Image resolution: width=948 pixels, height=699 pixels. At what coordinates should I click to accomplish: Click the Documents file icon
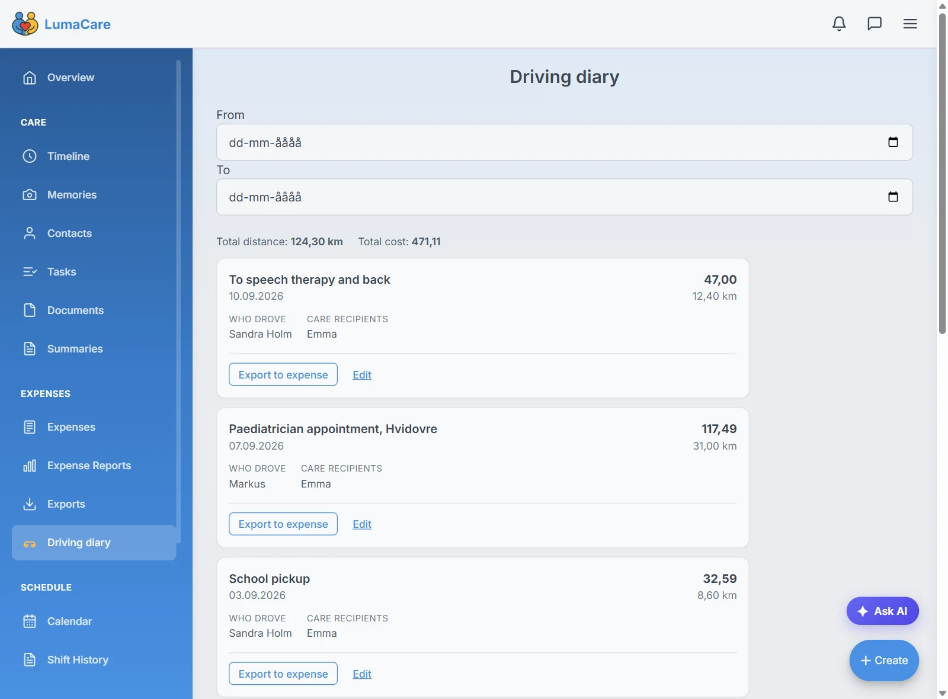[x=30, y=310]
